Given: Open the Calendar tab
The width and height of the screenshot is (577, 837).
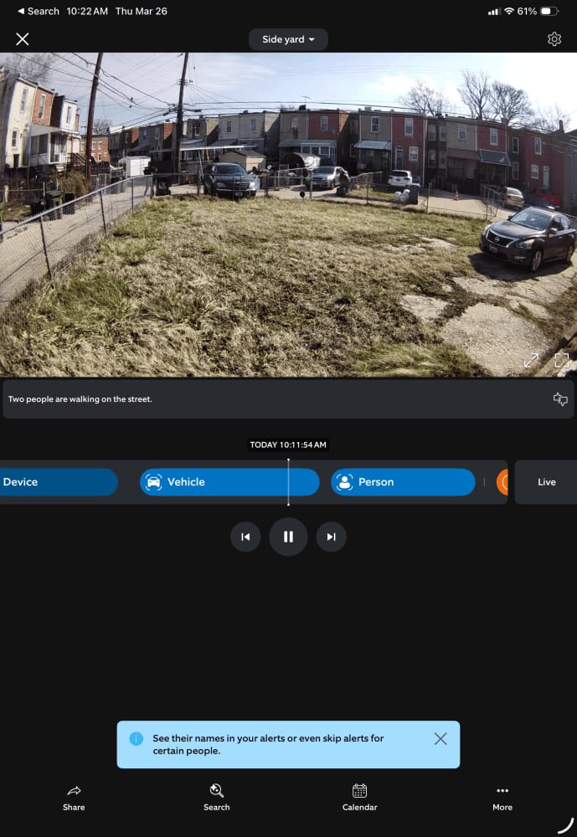Looking at the screenshot, I should click(x=359, y=798).
